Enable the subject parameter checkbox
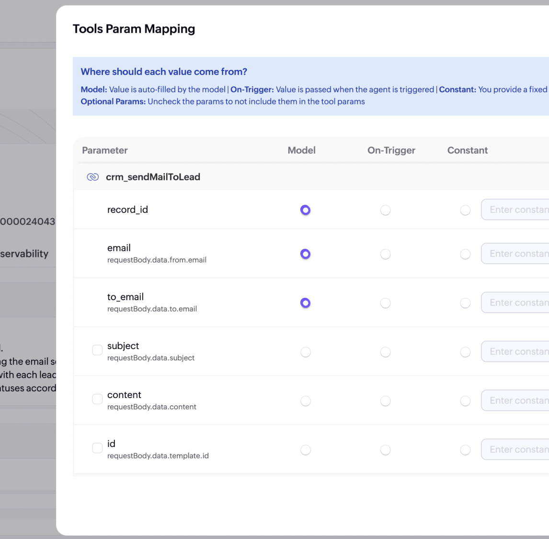Viewport: 549px width, 539px height. click(97, 350)
